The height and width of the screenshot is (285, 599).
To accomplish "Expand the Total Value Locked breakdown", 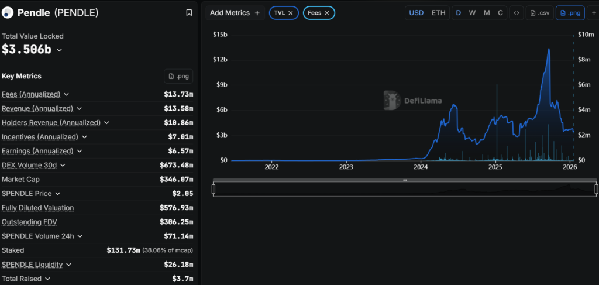I will coord(59,50).
